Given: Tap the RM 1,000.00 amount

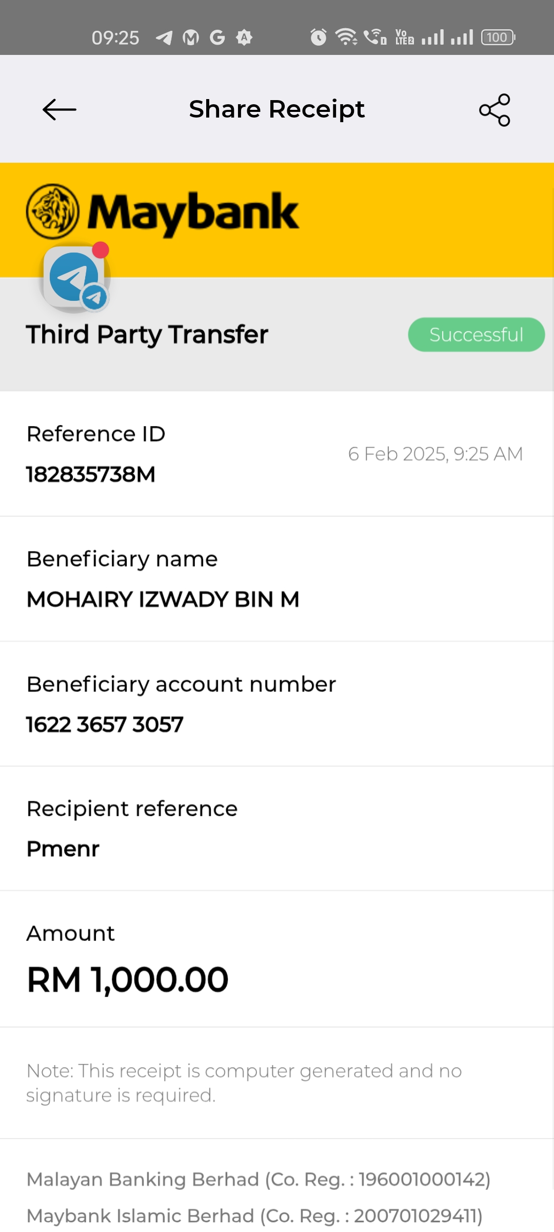Looking at the screenshot, I should [x=127, y=979].
